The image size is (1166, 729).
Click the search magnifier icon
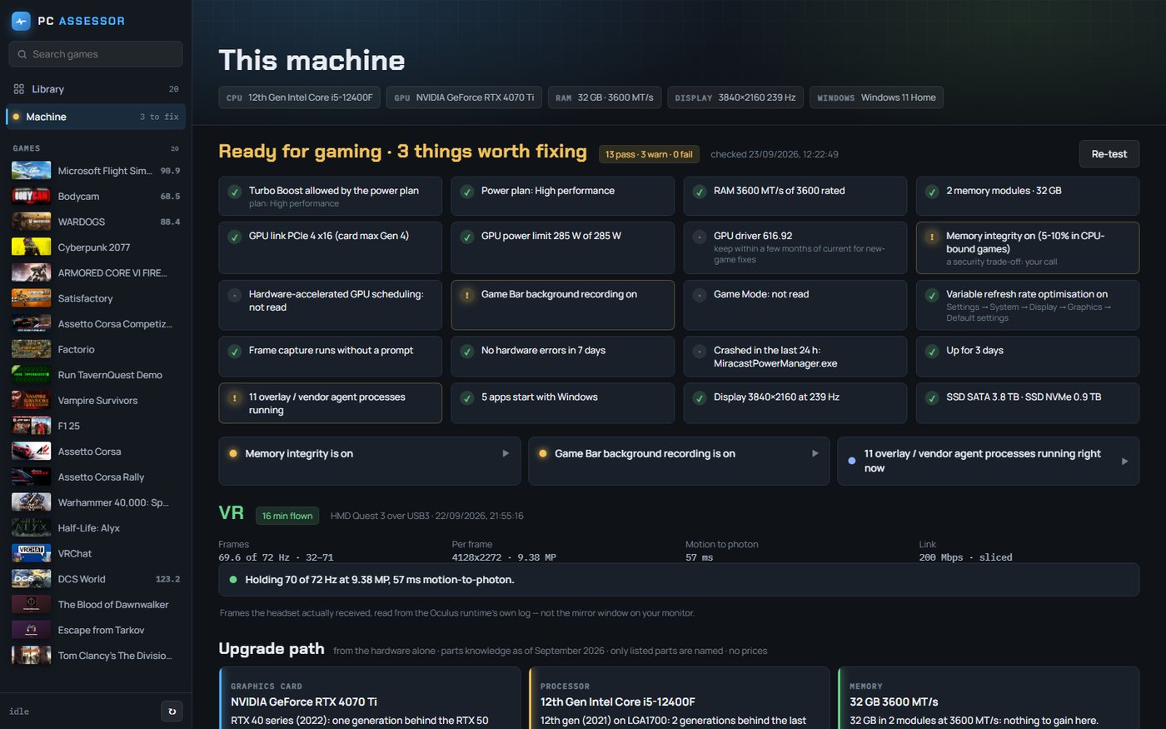pos(22,54)
